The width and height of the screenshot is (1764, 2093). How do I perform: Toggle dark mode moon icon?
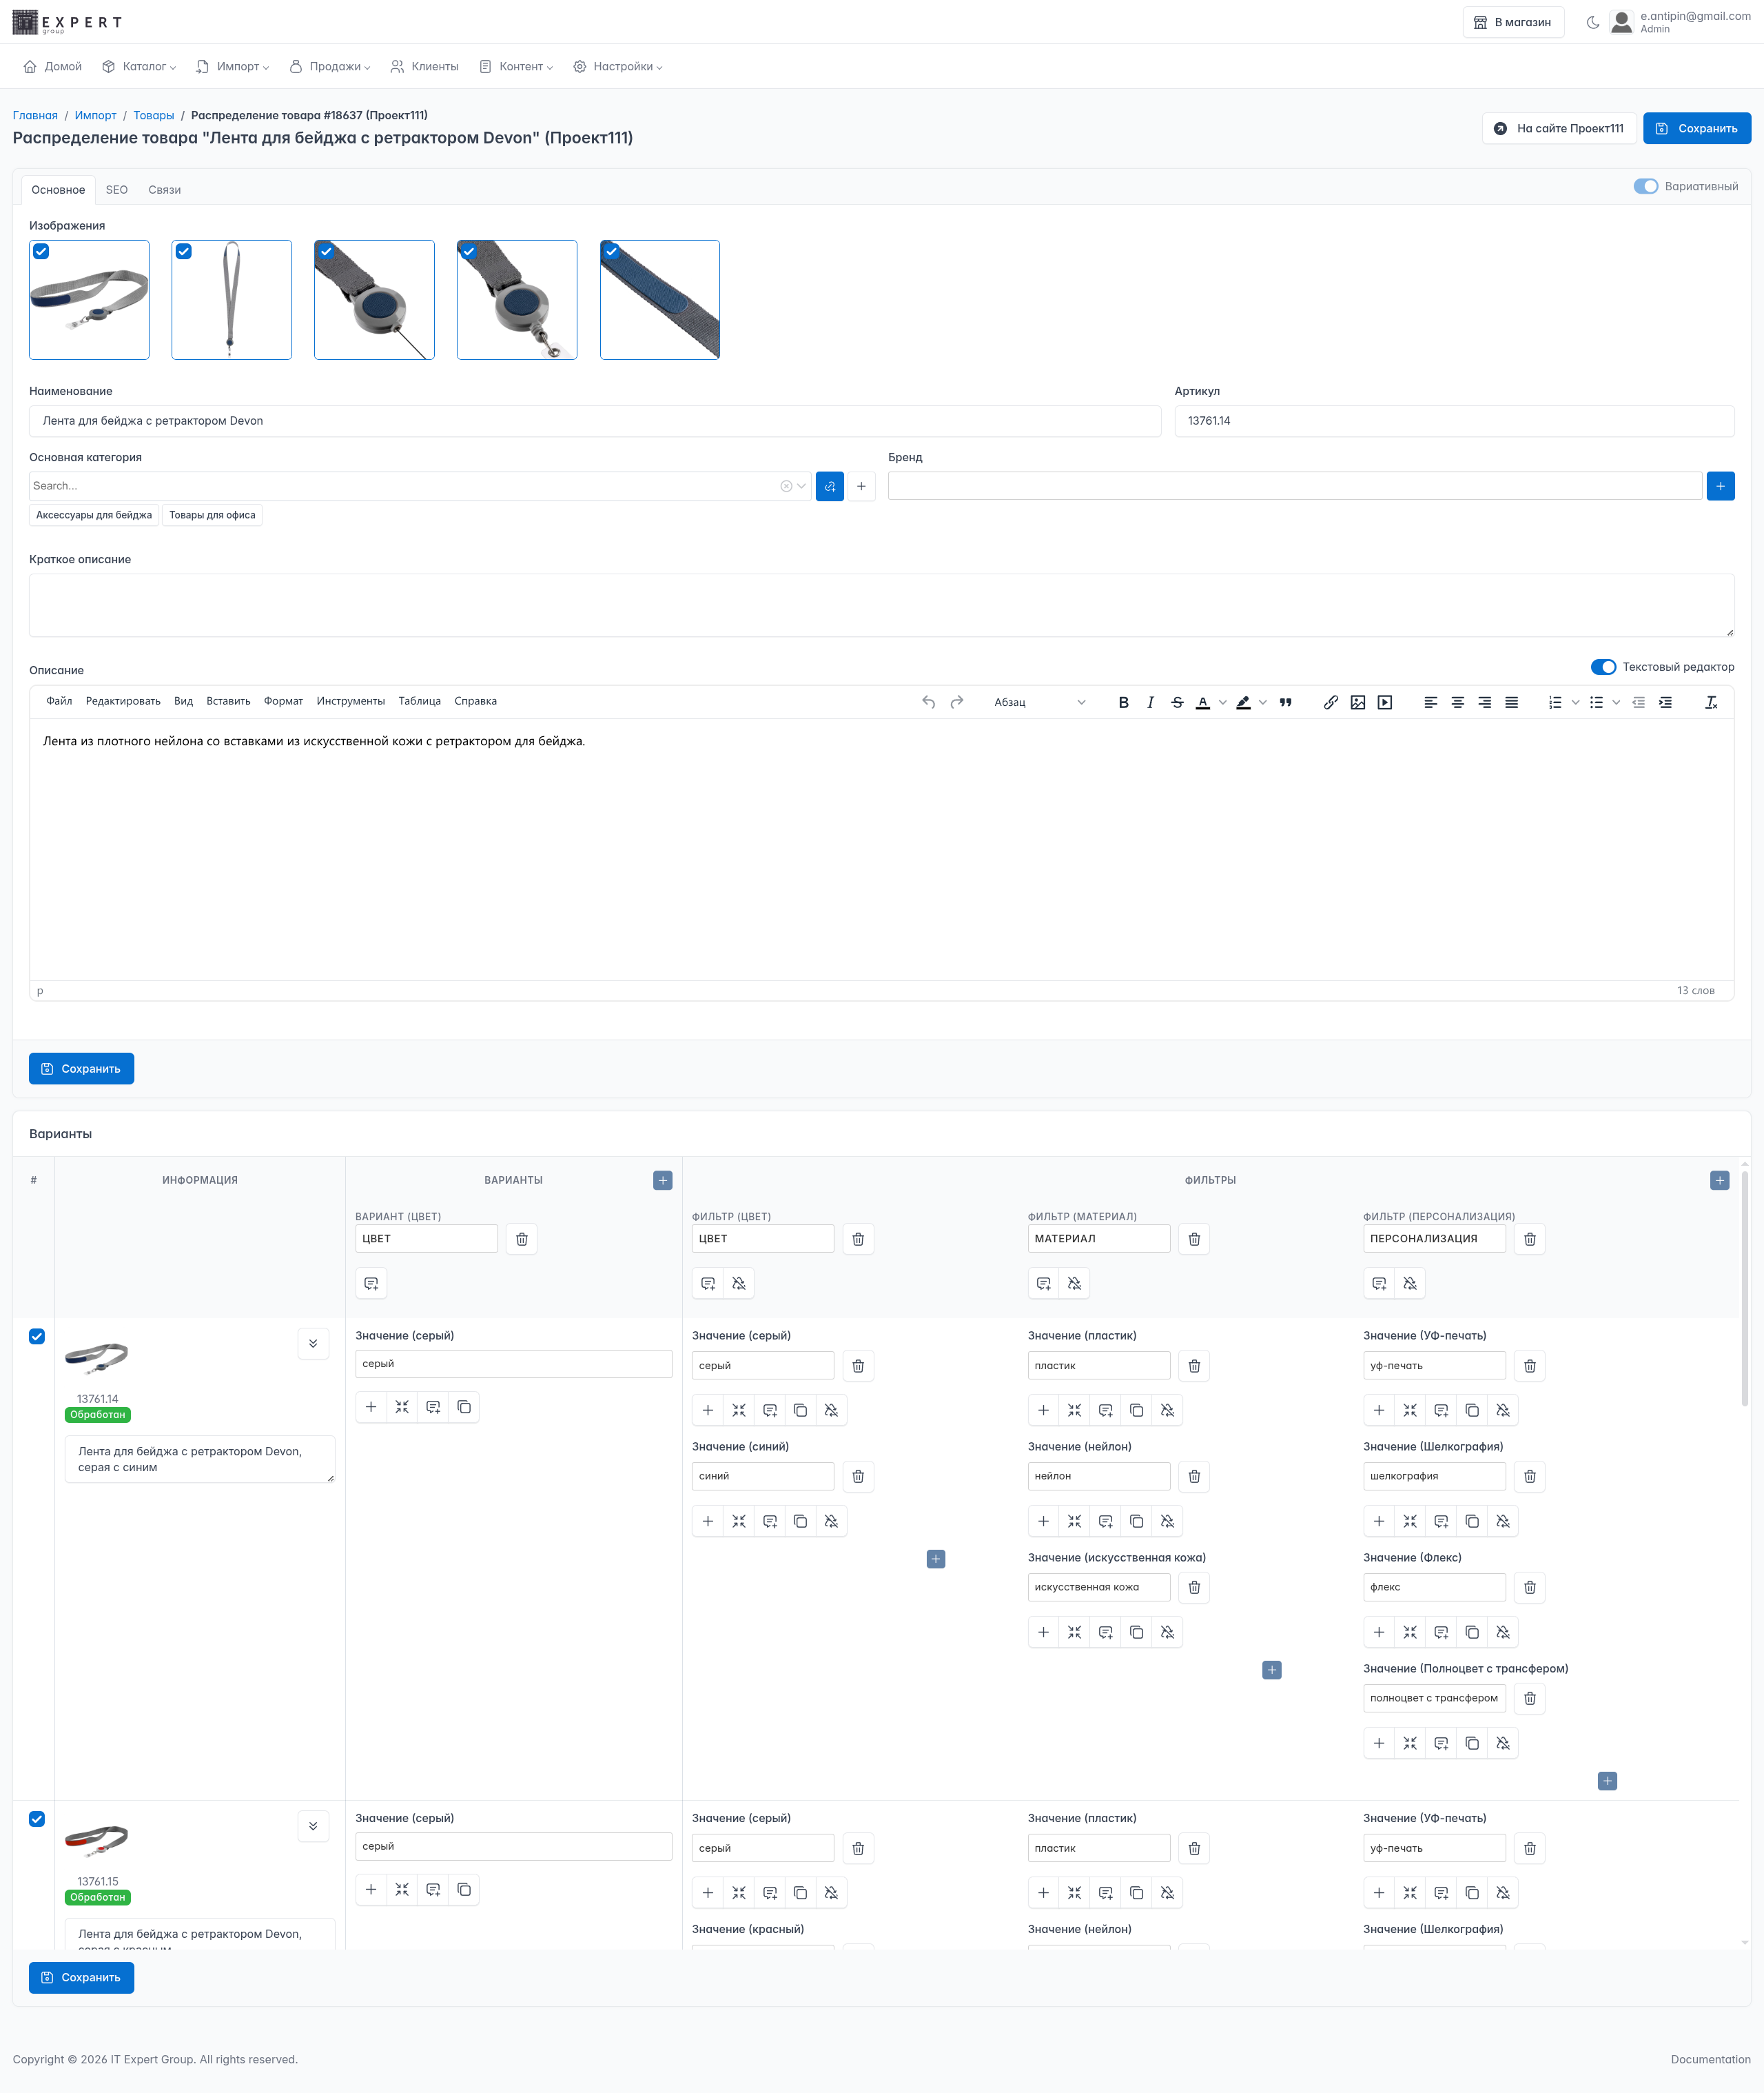click(1592, 22)
